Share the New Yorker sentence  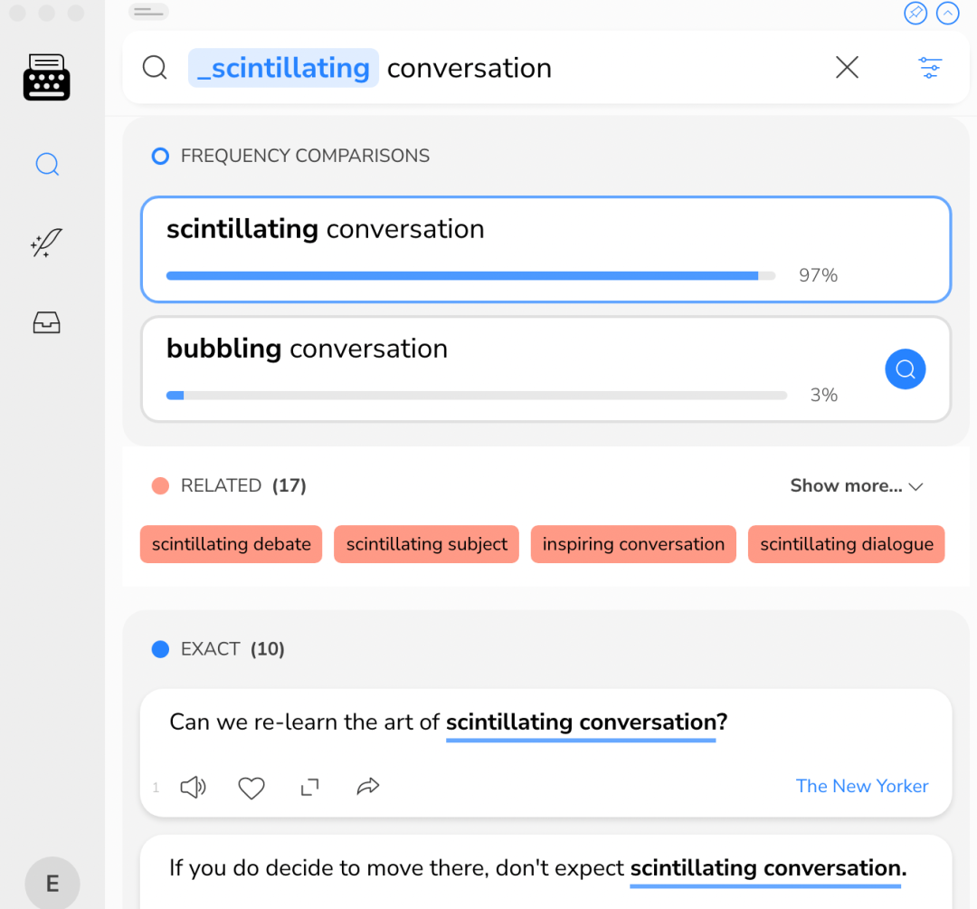point(367,787)
